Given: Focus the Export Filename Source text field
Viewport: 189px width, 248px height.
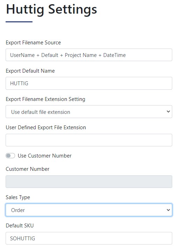Looking at the screenshot, I should click(x=89, y=55).
